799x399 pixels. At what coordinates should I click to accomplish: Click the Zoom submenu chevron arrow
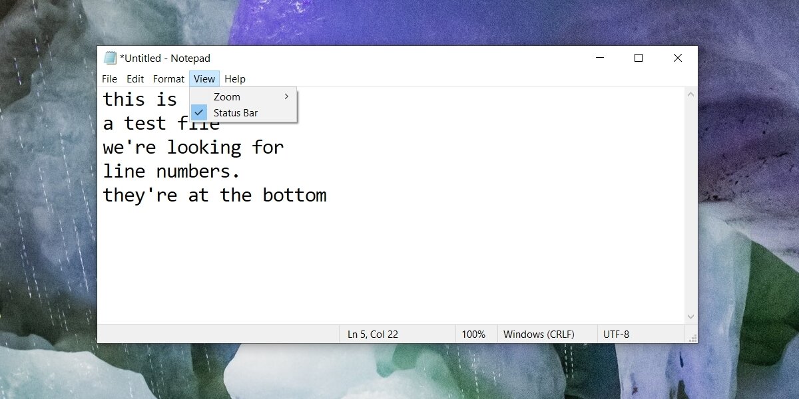(286, 96)
